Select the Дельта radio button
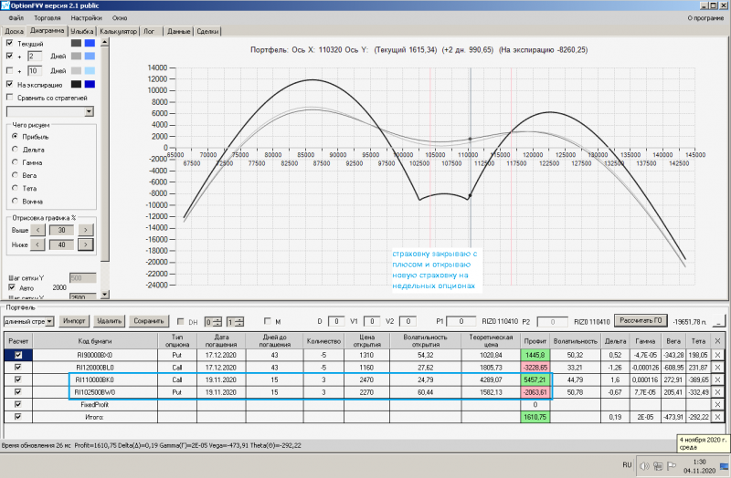 tap(15, 150)
